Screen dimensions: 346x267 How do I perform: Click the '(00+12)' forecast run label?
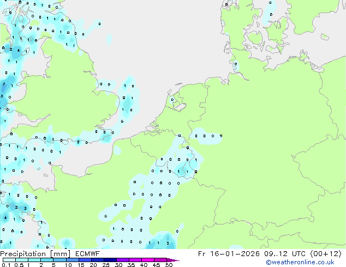(x=326, y=254)
